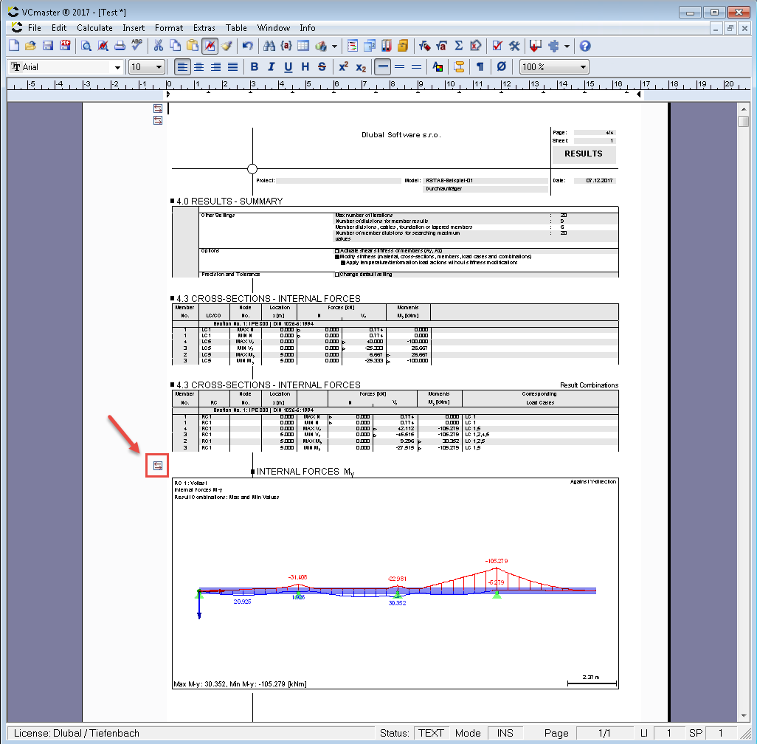Open the Export to PDF tool
757x744 pixels.
click(x=65, y=45)
